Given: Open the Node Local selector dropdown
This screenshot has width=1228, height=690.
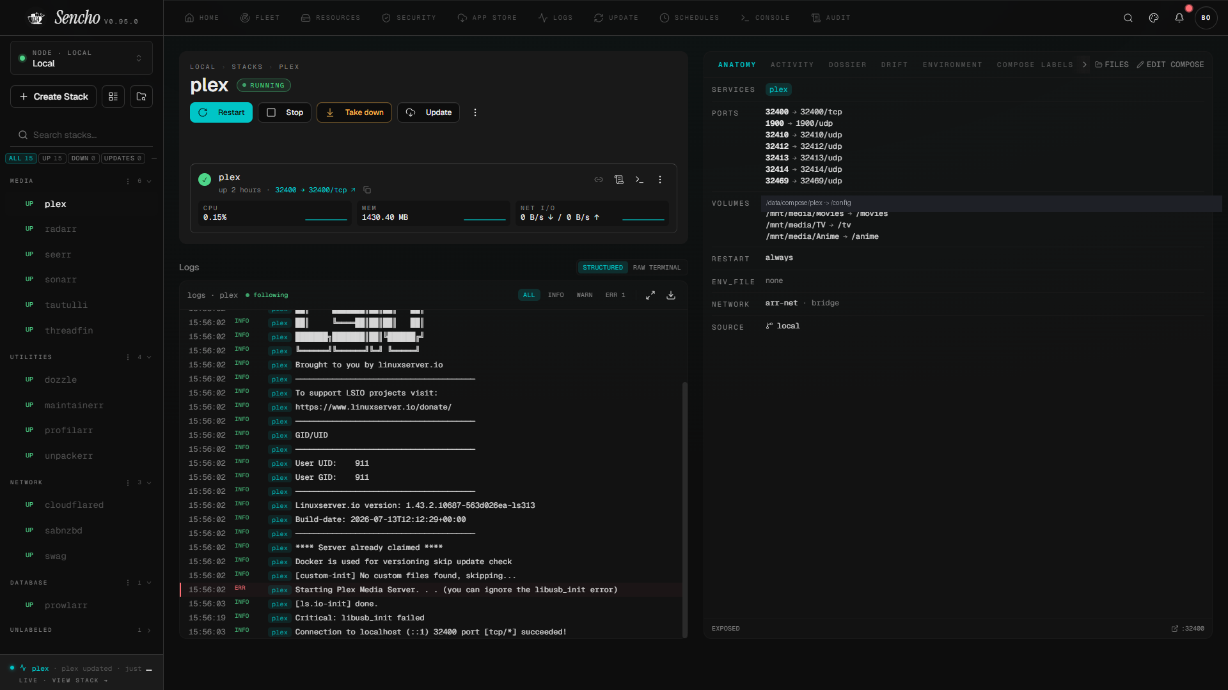Looking at the screenshot, I should (x=81, y=58).
